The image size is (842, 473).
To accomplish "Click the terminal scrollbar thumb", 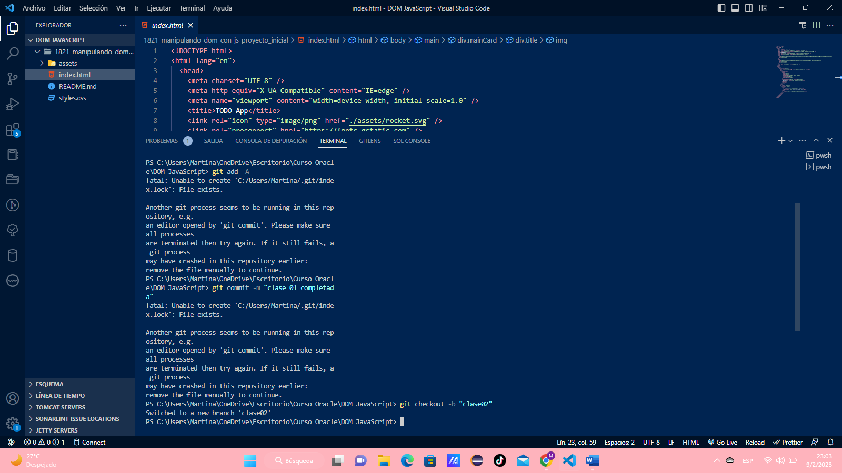I will point(797,266).
